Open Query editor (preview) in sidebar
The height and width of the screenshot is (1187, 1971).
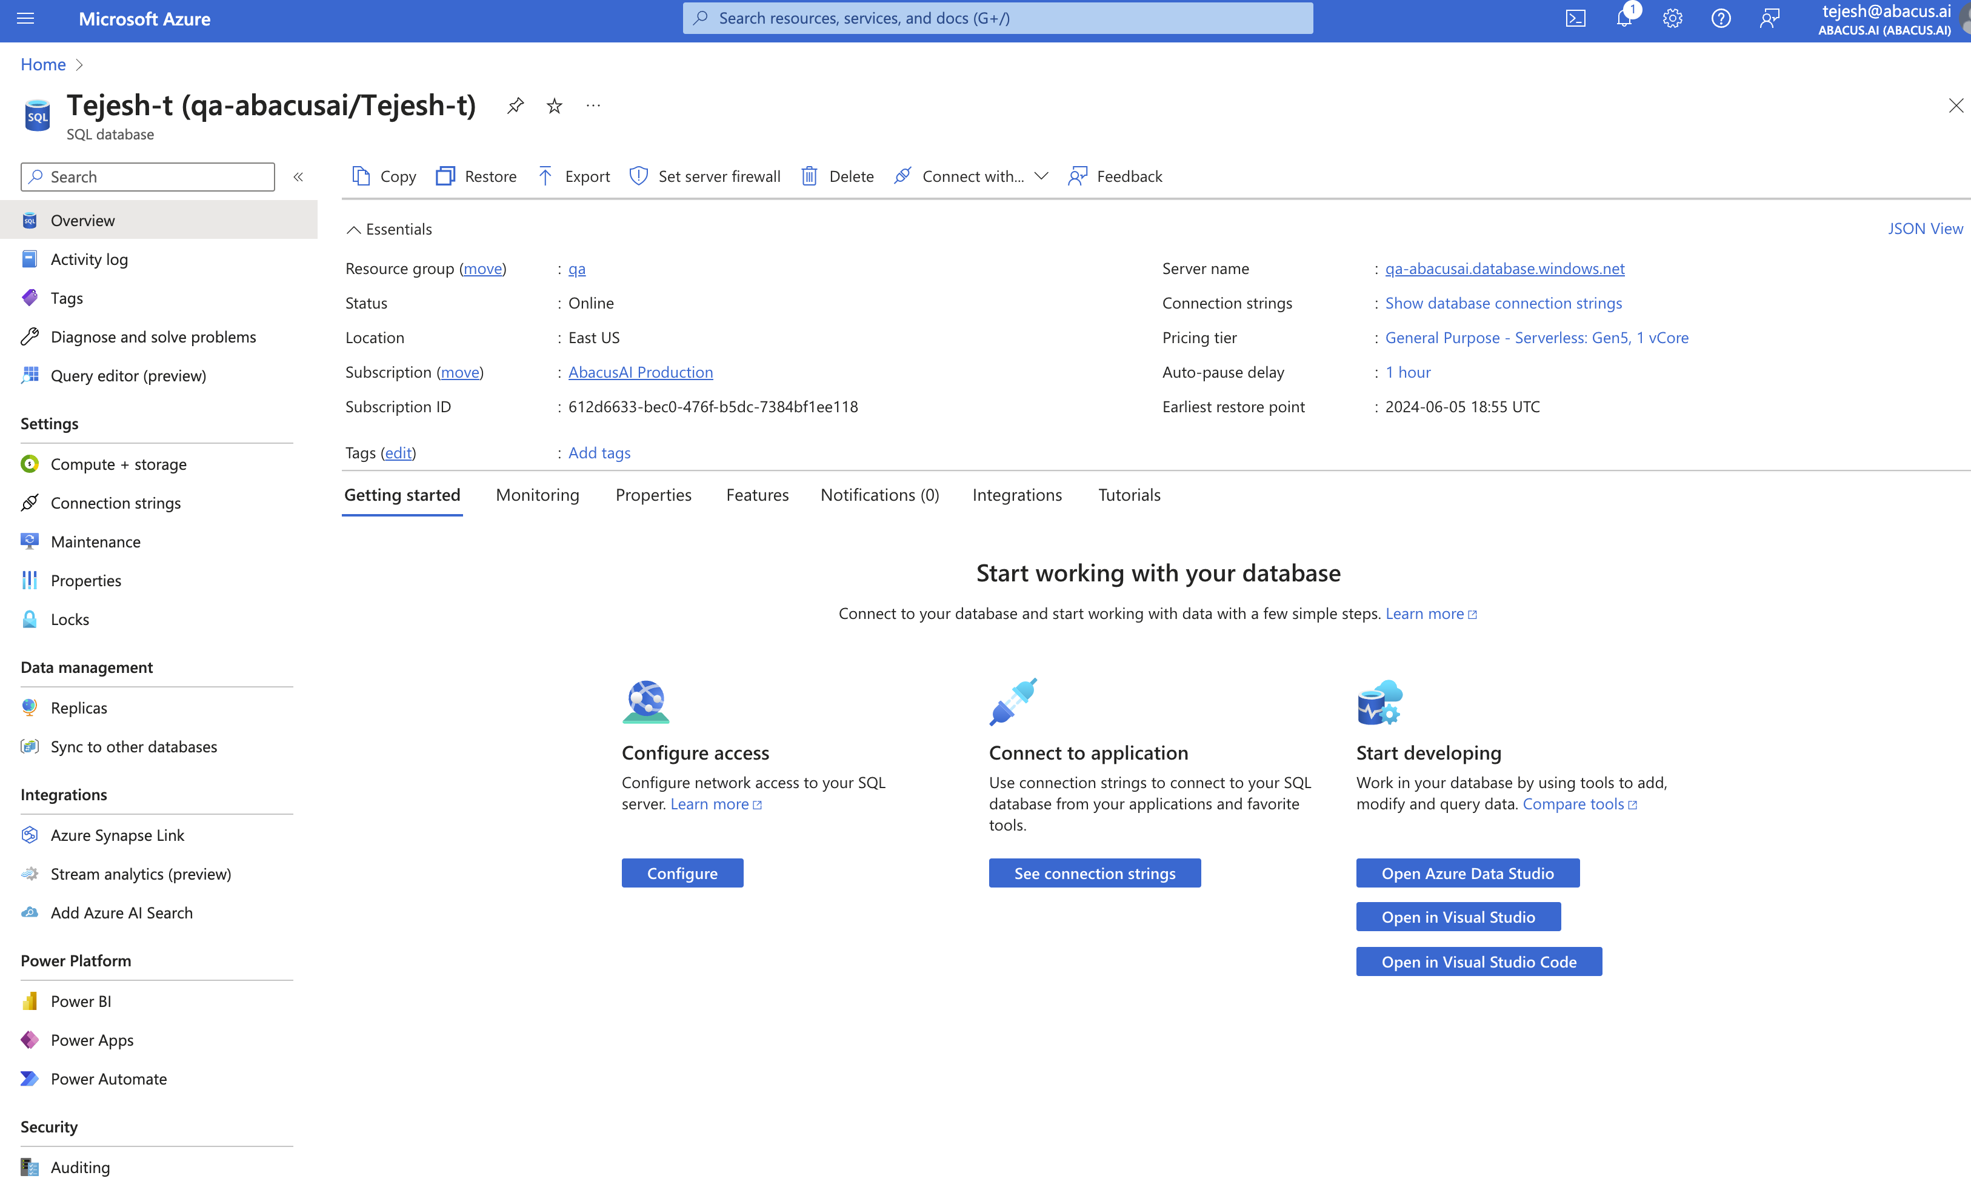(127, 375)
